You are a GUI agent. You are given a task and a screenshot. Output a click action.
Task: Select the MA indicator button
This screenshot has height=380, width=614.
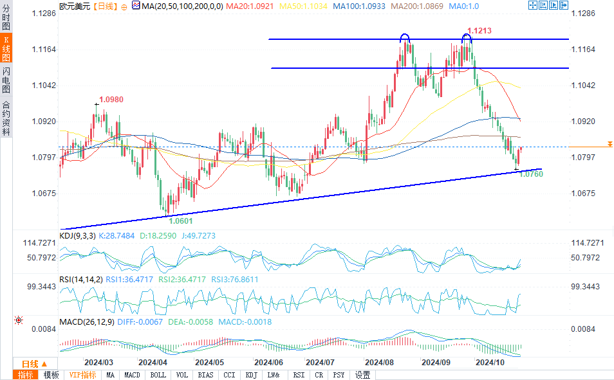(111, 375)
